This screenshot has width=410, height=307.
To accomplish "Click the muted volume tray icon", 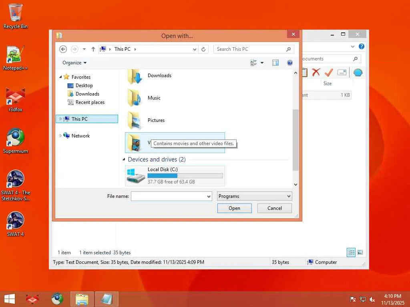I will coord(372,299).
